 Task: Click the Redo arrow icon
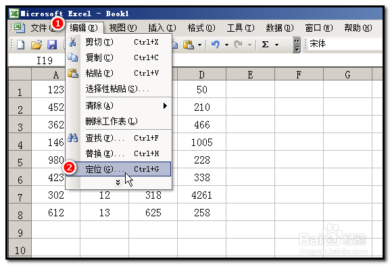(x=238, y=45)
